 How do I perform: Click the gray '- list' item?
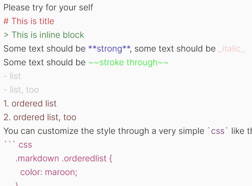pyautogui.click(x=12, y=76)
